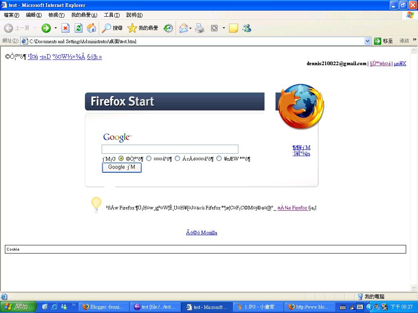The image size is (418, 313).
Task: Click the Refresh page icon
Action: (78, 28)
